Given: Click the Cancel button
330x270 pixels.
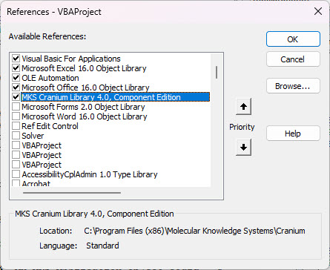Looking at the screenshot, I should click(293, 59).
